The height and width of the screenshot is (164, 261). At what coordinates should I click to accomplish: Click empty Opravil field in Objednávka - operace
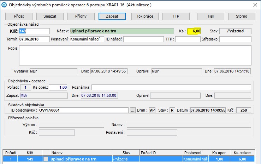point(175,95)
